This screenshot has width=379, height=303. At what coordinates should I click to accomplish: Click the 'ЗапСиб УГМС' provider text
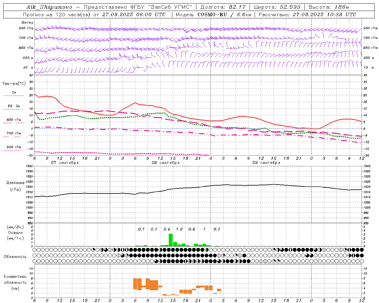(x=170, y=7)
